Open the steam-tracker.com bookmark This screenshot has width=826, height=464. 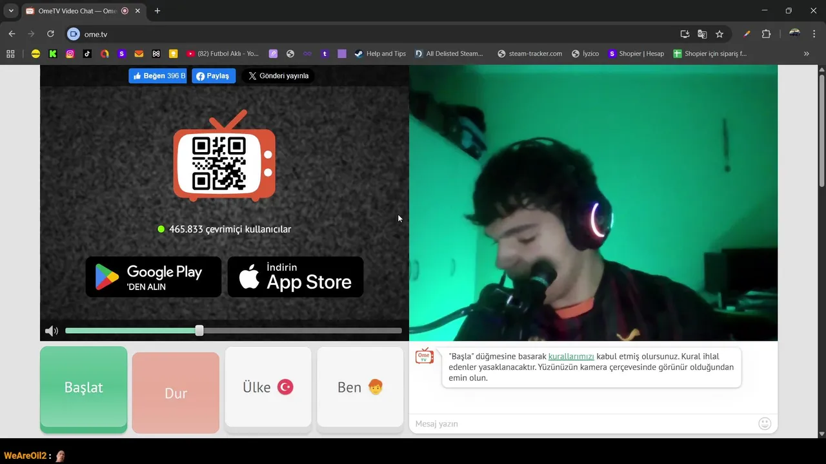[x=529, y=53]
